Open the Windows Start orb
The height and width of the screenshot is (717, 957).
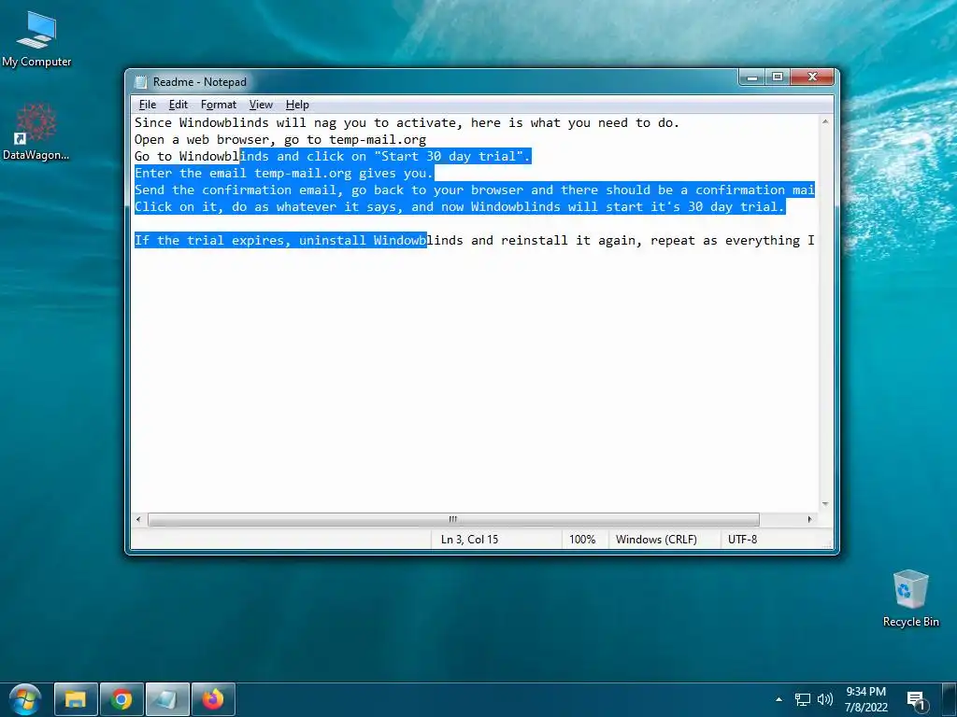(x=24, y=699)
